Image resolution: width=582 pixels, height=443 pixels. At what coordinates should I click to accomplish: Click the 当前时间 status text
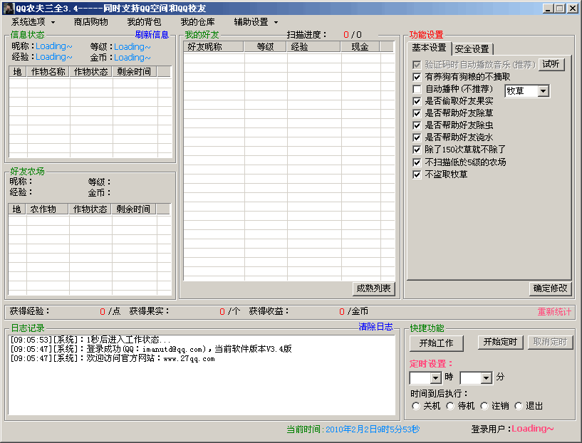[x=353, y=429]
